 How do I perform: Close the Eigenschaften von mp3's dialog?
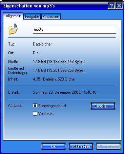pos(119,6)
